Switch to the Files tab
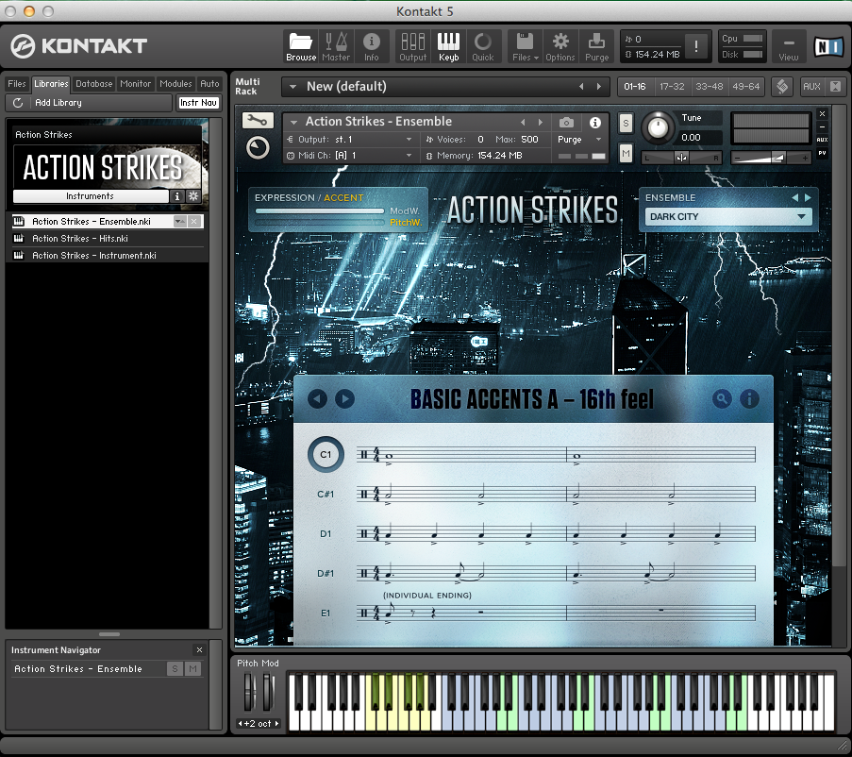 (16, 84)
